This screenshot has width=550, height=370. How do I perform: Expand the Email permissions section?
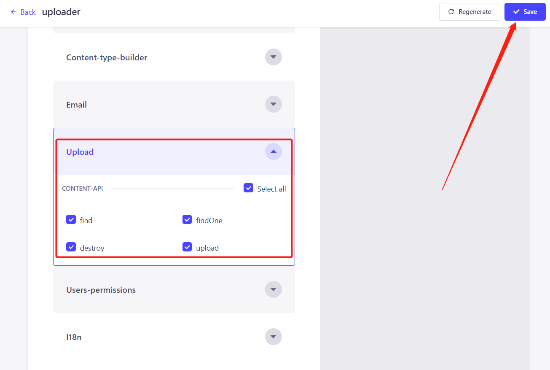(x=273, y=104)
